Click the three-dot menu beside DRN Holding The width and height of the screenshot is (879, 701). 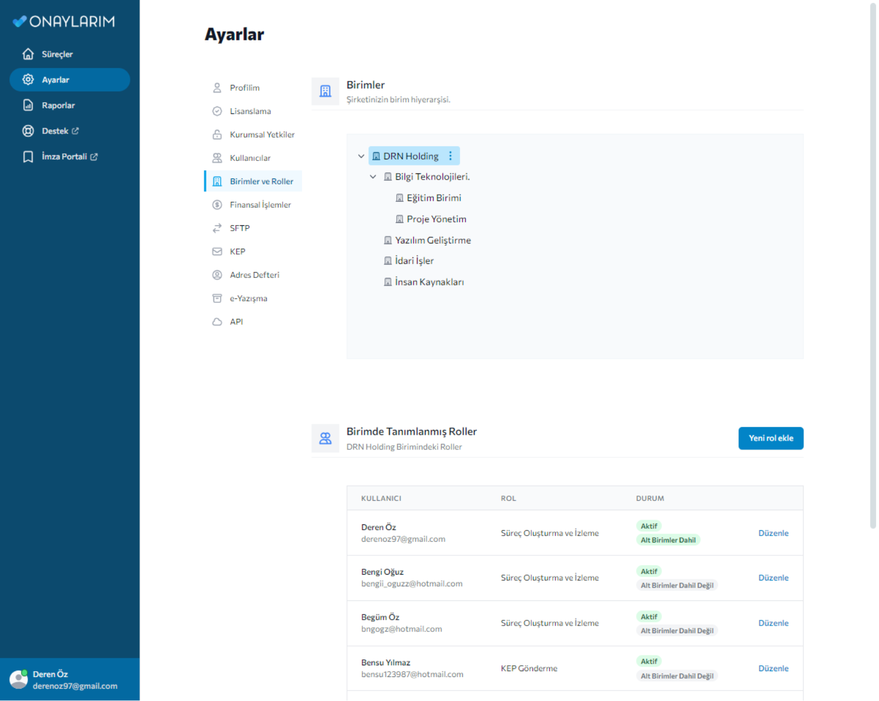click(450, 156)
